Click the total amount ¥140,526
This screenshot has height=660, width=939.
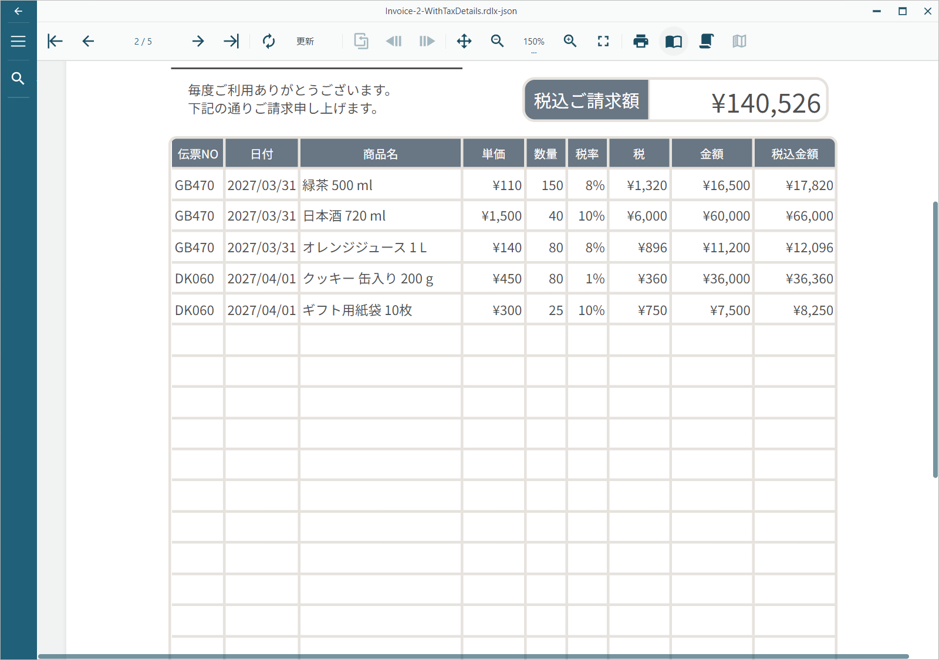click(x=766, y=103)
